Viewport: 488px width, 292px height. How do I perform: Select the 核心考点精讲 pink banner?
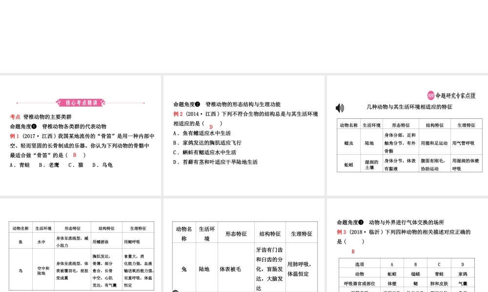pyautogui.click(x=81, y=103)
